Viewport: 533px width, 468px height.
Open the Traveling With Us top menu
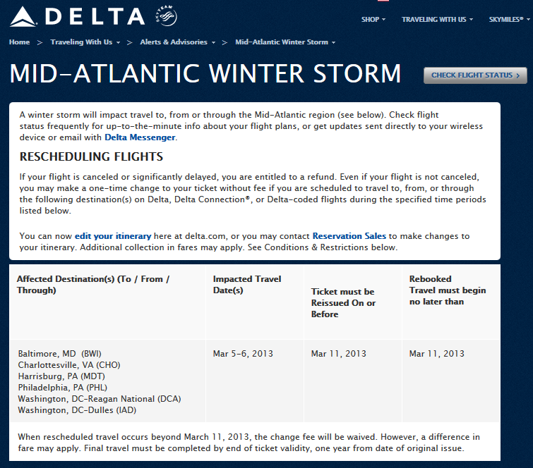point(437,20)
